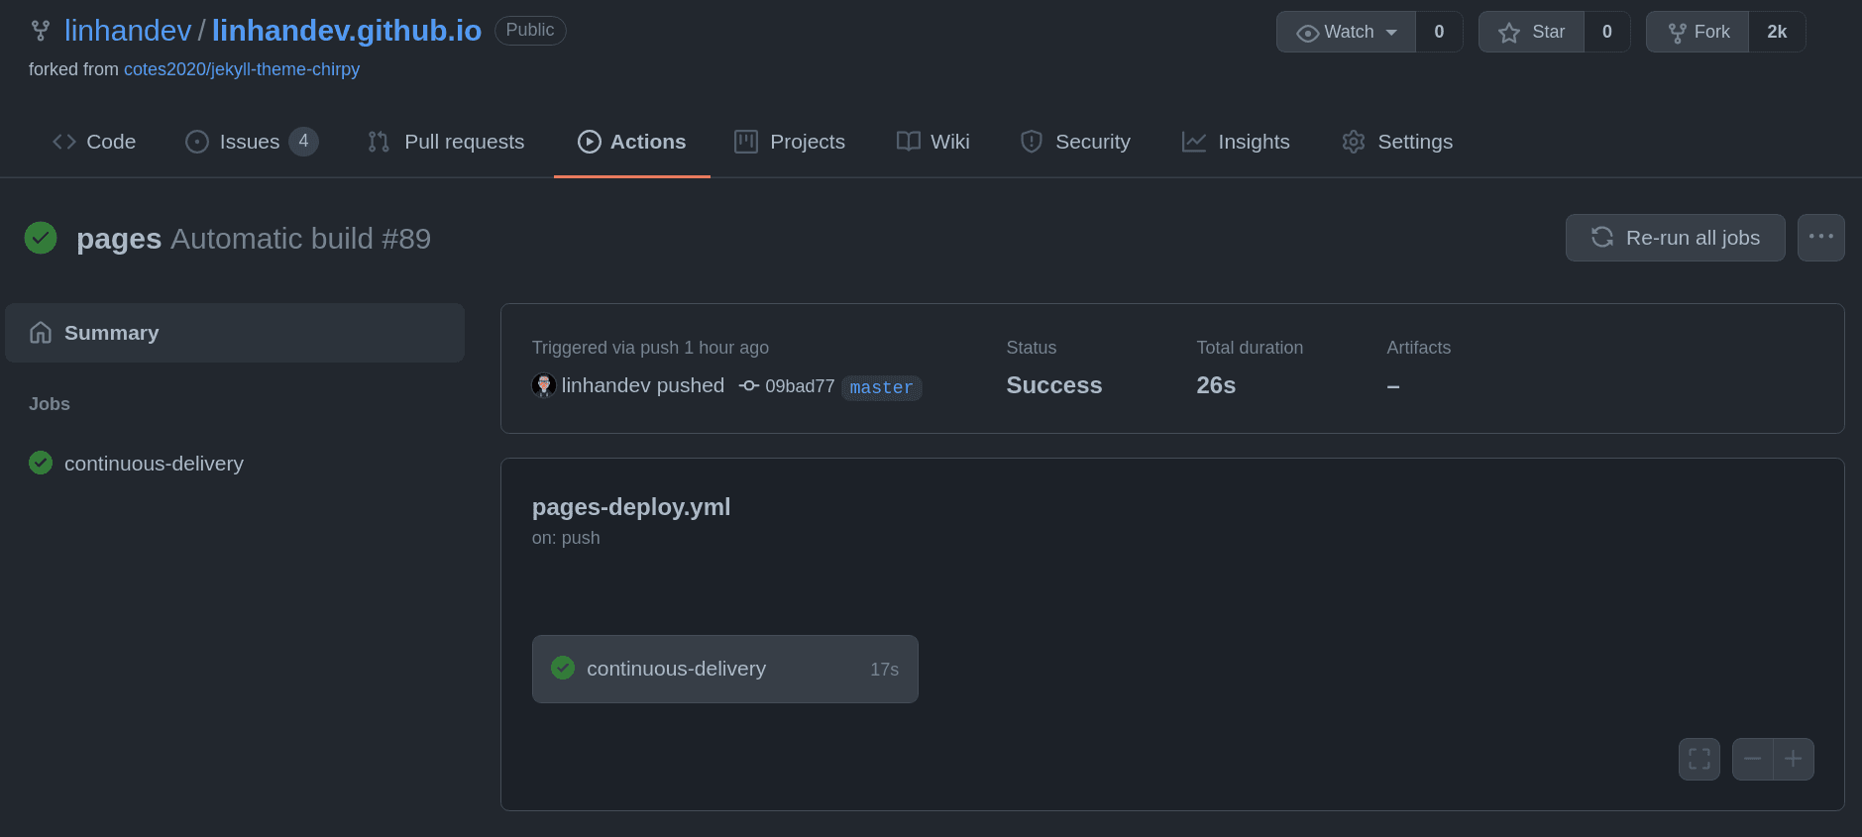The height and width of the screenshot is (837, 1862).
Task: Open the Projects tab
Action: pyautogui.click(x=790, y=142)
